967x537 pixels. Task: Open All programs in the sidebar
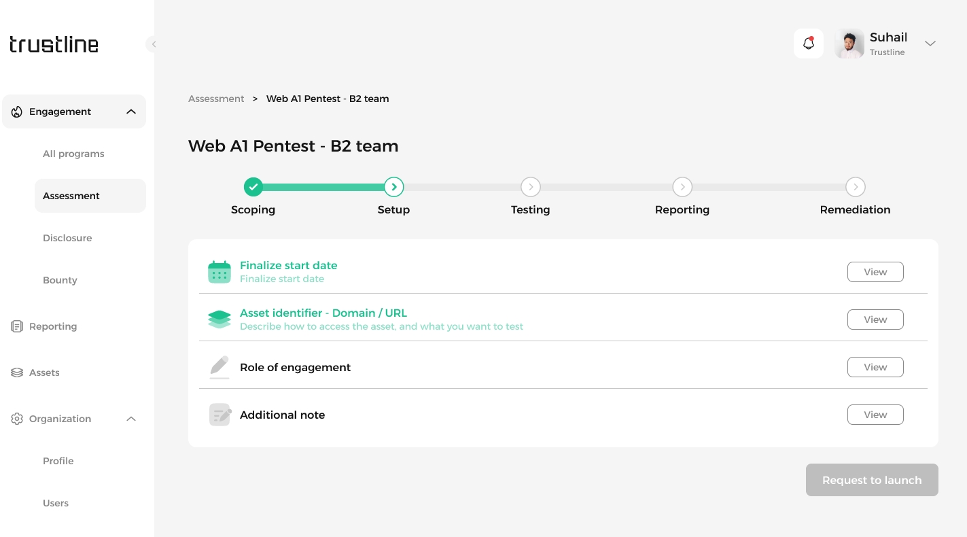click(73, 154)
